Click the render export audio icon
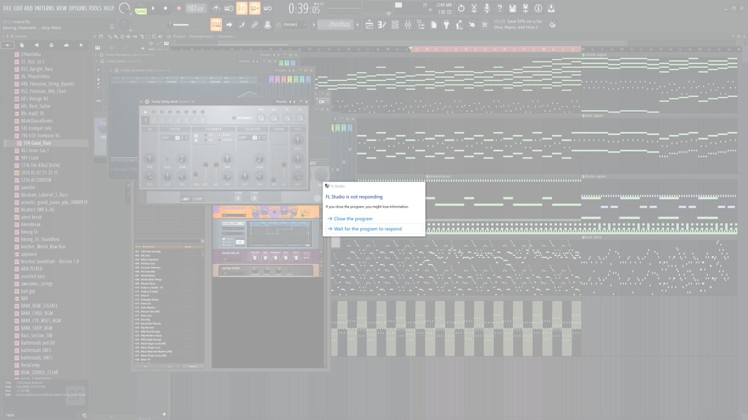748x420 pixels. click(525, 8)
